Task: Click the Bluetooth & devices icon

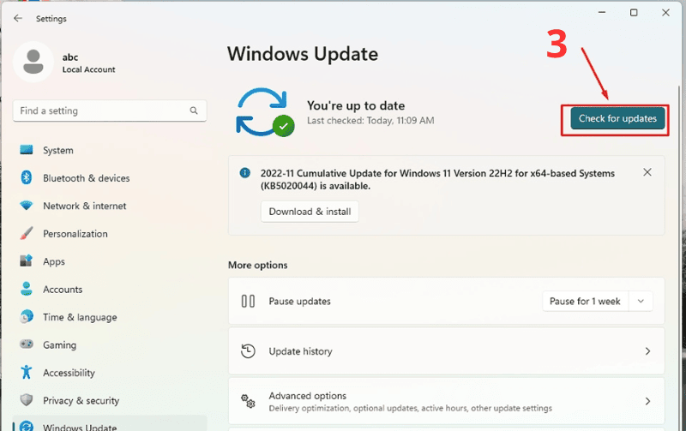Action: tap(27, 178)
